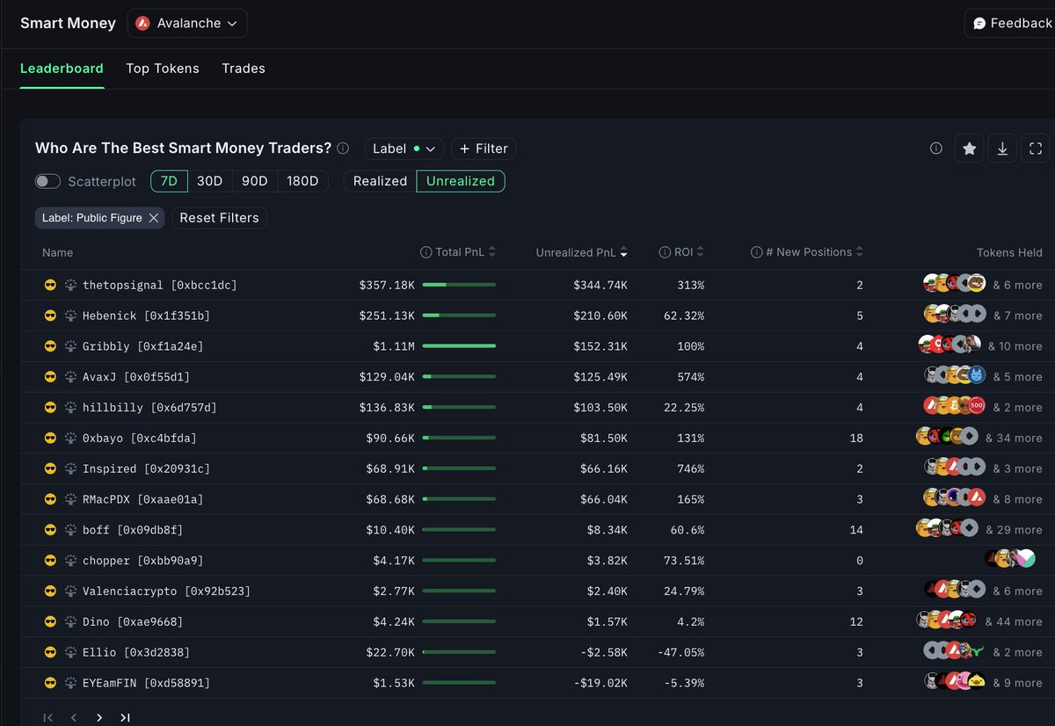The width and height of the screenshot is (1055, 726).
Task: Select the 7D timeframe
Action: (x=170, y=181)
